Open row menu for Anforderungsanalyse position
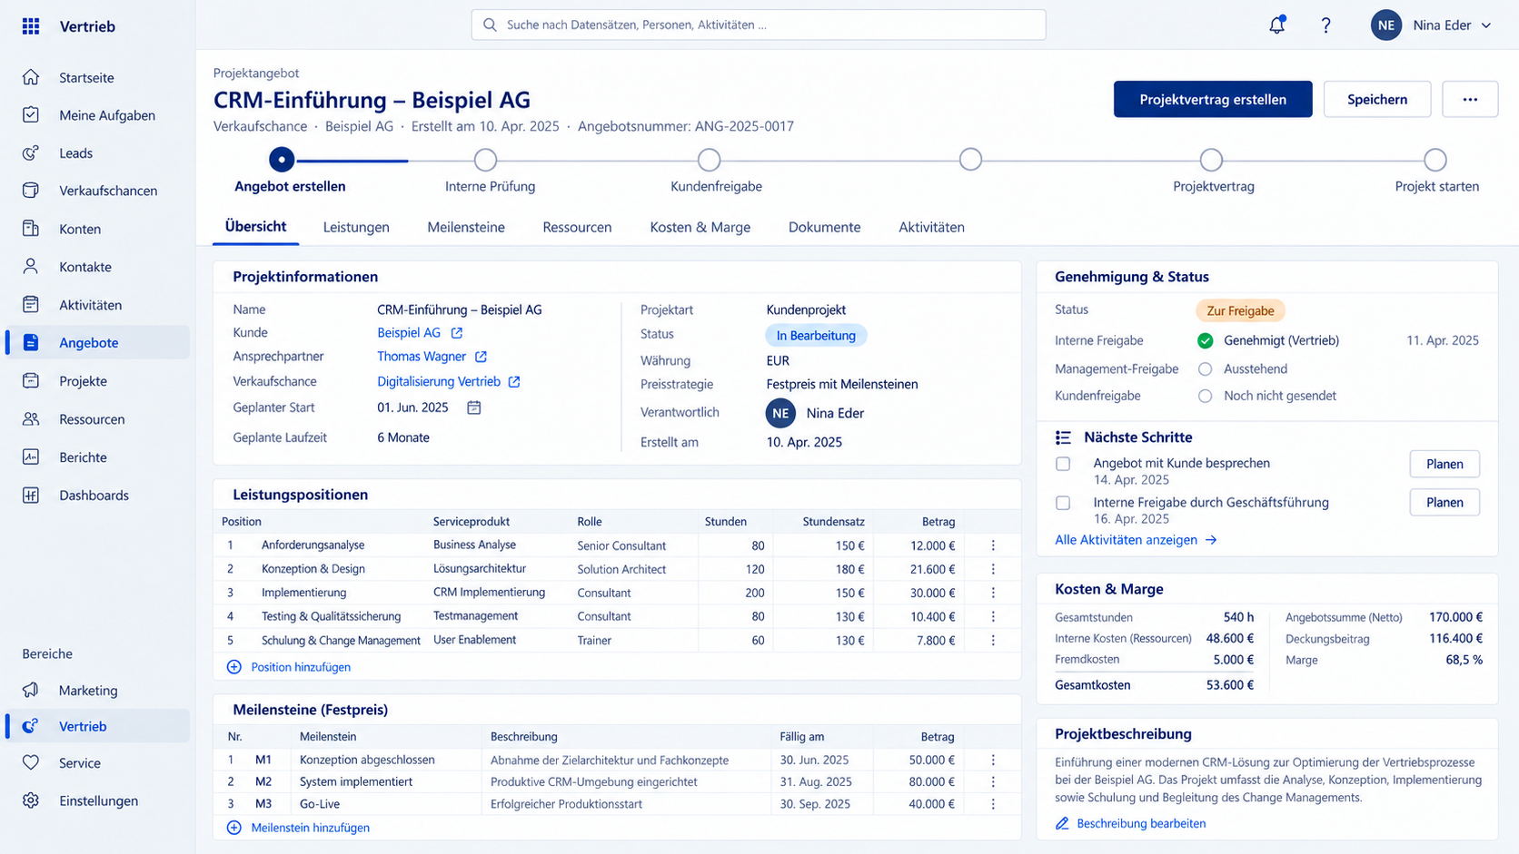This screenshot has width=1519, height=854. (x=993, y=545)
